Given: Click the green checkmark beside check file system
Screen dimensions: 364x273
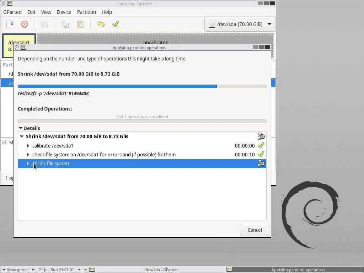Looking at the screenshot, I should pos(261,154).
